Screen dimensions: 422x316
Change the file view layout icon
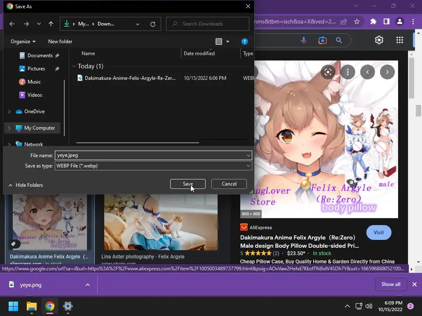tap(219, 42)
